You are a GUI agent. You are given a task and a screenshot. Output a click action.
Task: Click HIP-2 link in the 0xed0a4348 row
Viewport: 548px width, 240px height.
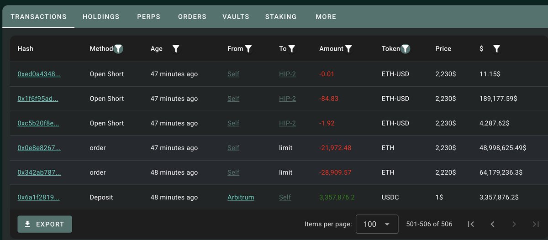click(287, 74)
